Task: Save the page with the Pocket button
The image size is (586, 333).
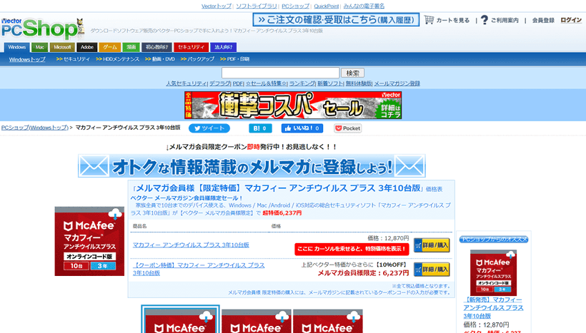Action: point(347,128)
